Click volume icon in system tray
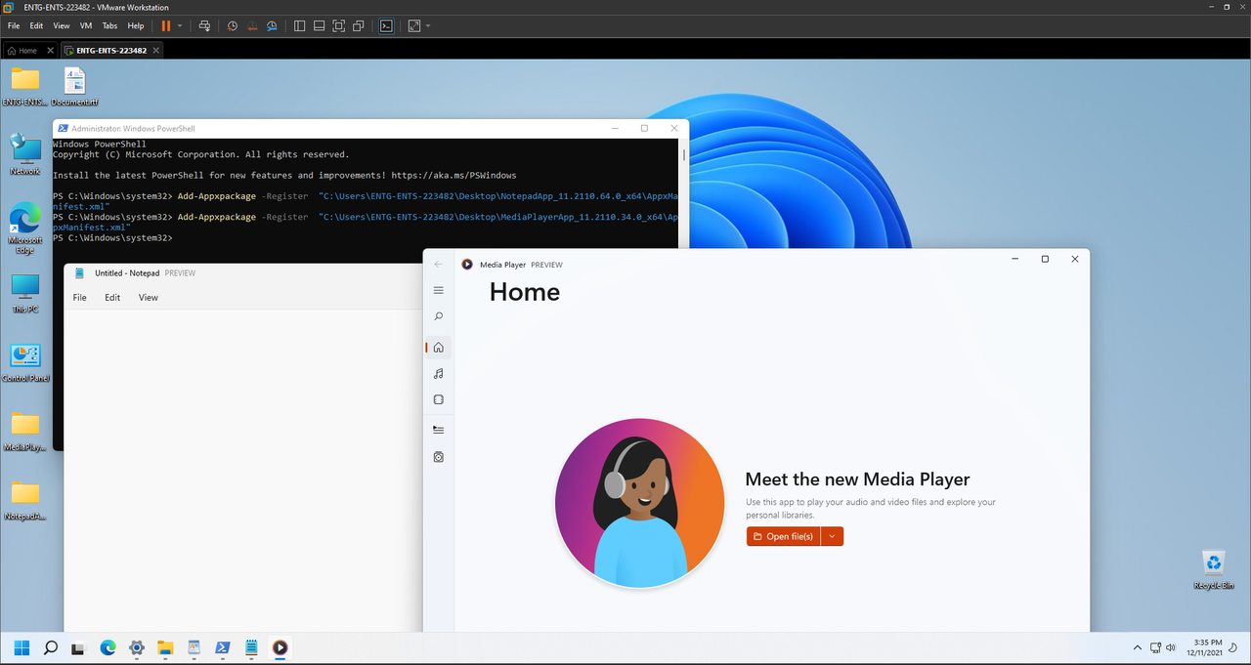The image size is (1251, 665). click(x=1171, y=647)
